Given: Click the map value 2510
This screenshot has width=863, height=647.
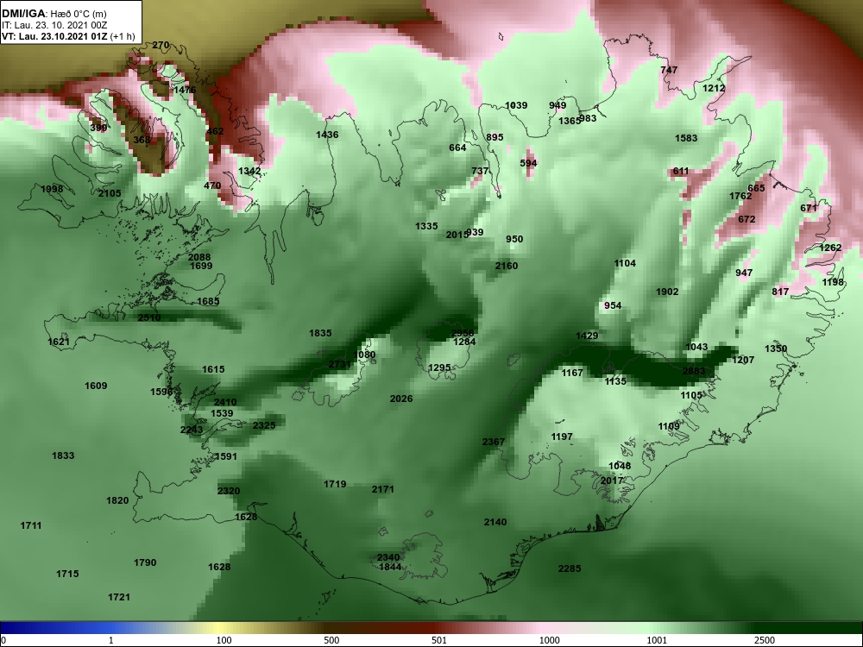Looking at the screenshot, I should (x=149, y=317).
